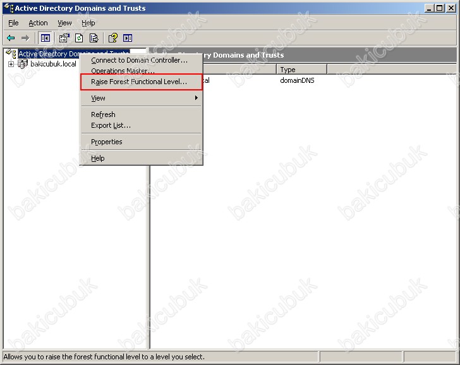This screenshot has width=460, height=365.
Task: Click the Help toolbar icon with question mark
Action: coord(113,38)
